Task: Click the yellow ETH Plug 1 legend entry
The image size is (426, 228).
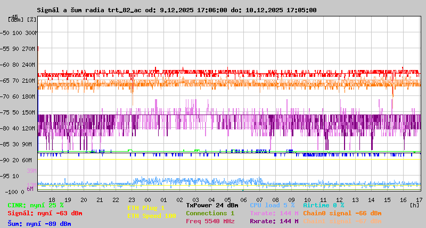Action: 146,208
